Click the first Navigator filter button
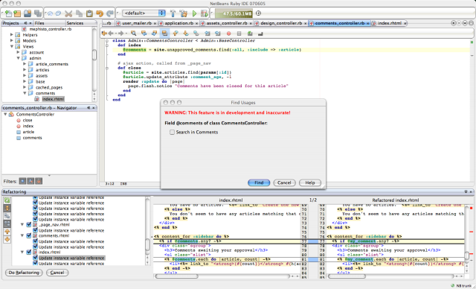This screenshot has height=289, width=476. 22,181
